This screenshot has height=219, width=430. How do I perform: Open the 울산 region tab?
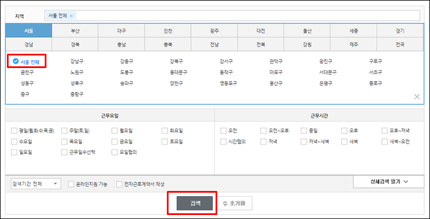[307, 31]
